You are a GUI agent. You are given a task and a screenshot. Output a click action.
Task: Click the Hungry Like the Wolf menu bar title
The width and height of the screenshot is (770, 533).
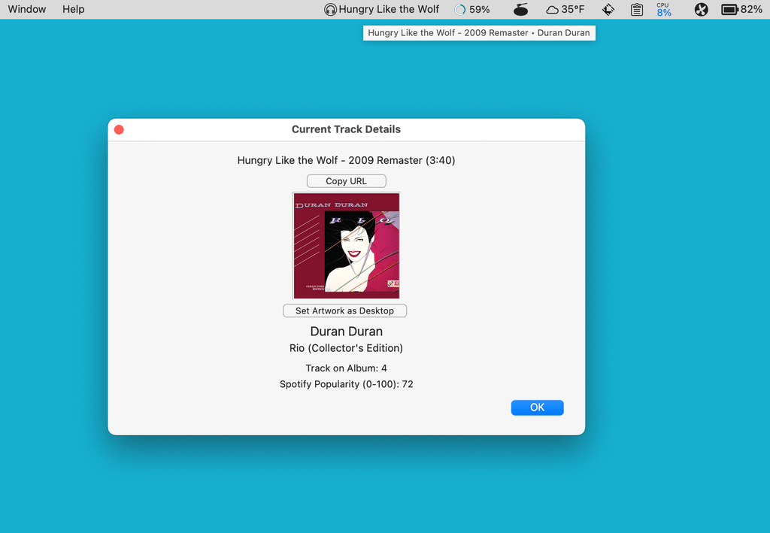[389, 9]
